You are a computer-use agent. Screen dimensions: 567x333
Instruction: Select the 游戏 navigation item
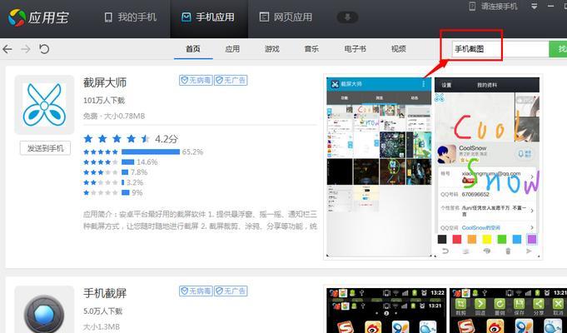pos(272,49)
